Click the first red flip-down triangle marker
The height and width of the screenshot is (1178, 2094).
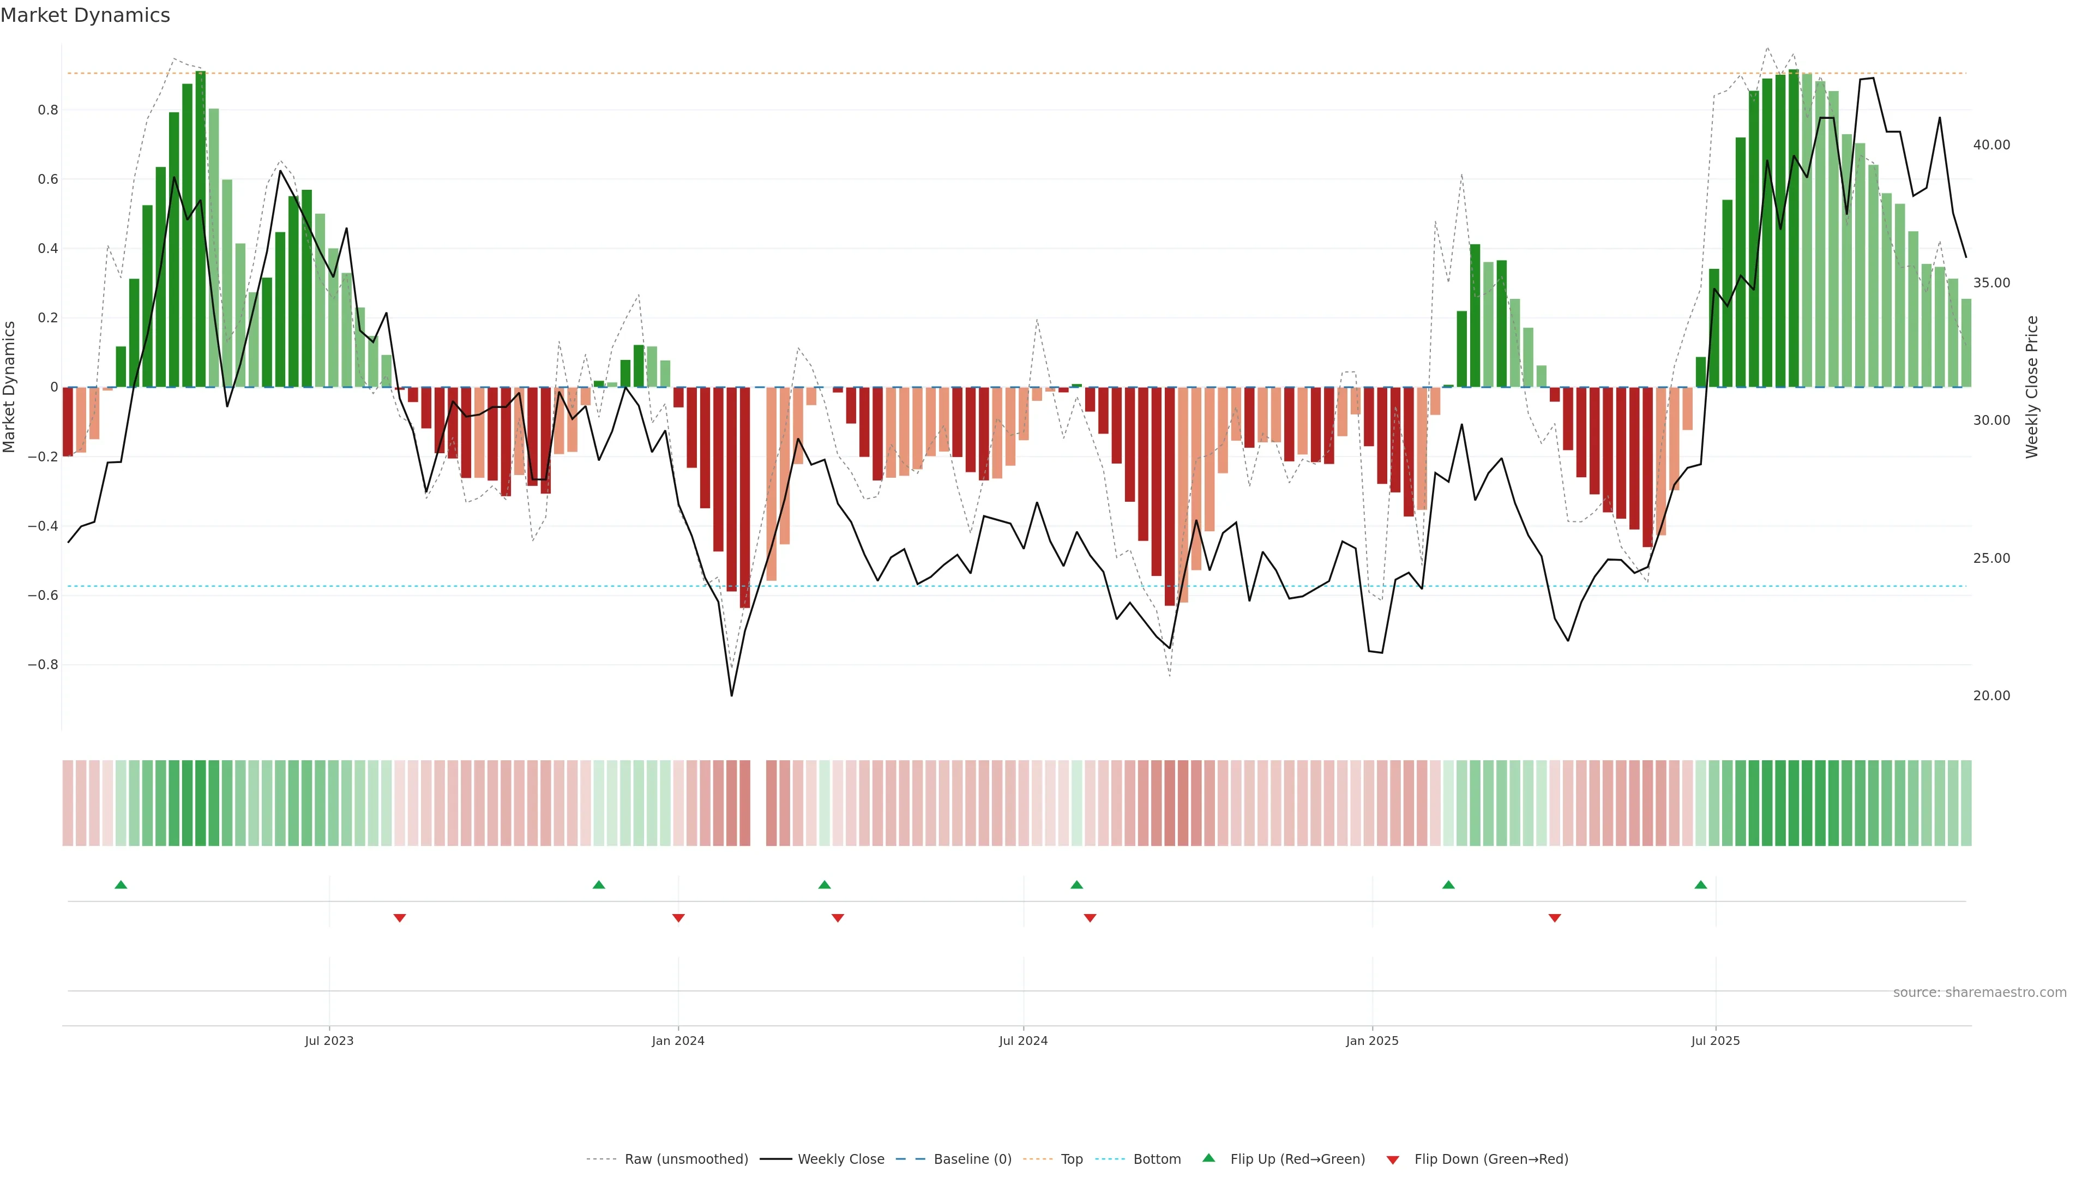tap(399, 918)
